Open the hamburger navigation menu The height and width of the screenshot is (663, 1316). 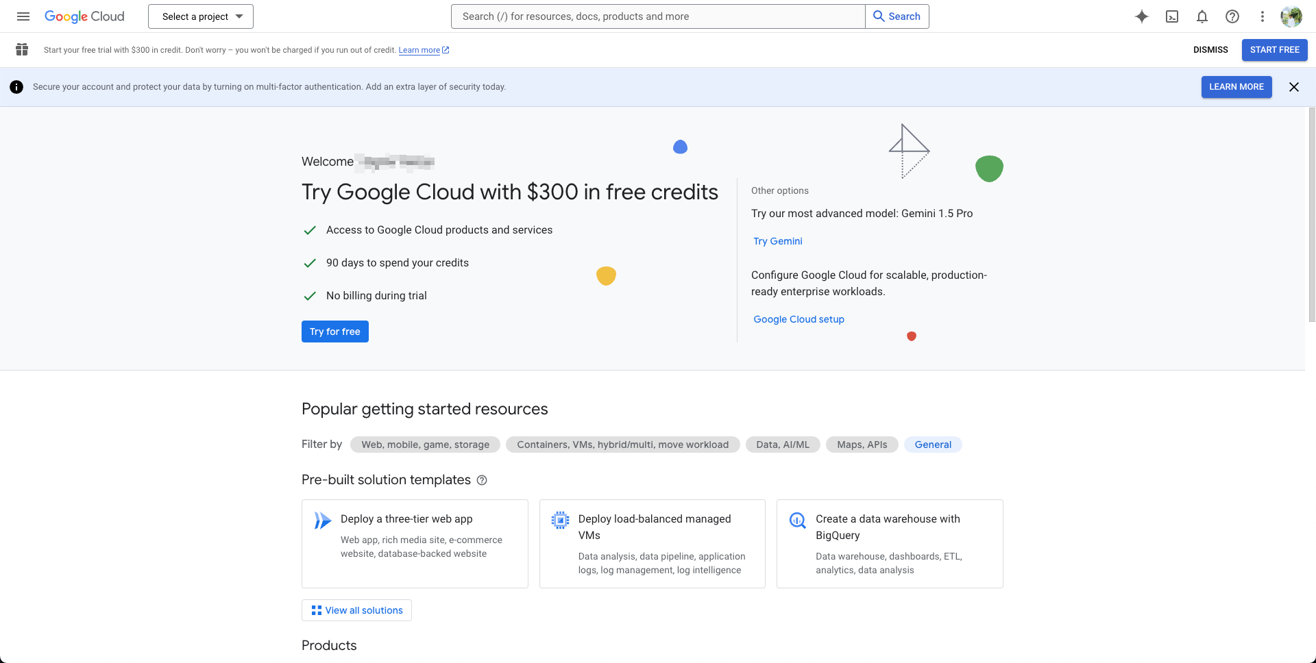pyautogui.click(x=23, y=16)
